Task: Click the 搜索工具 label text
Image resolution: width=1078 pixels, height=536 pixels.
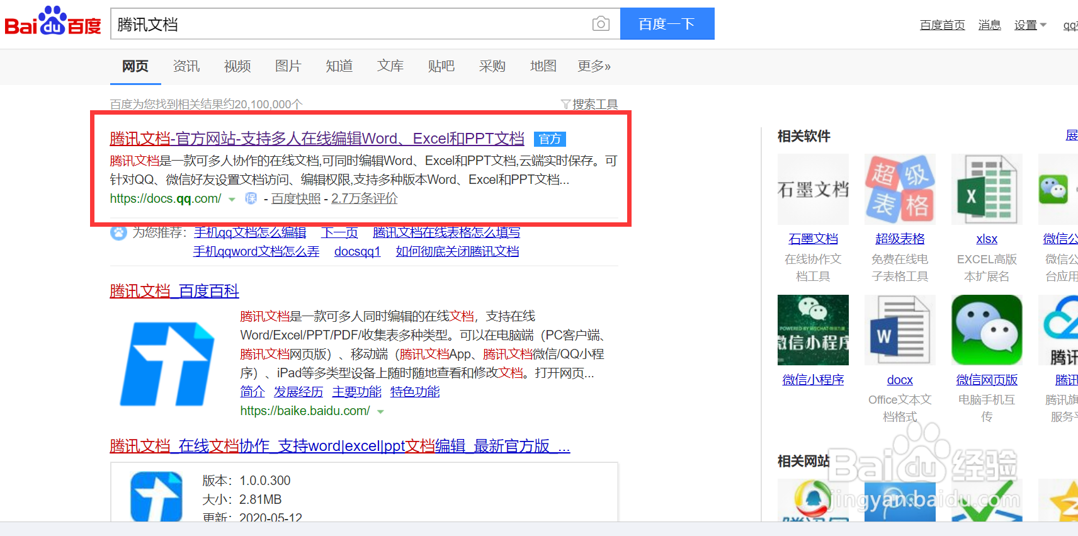Action: tap(595, 104)
